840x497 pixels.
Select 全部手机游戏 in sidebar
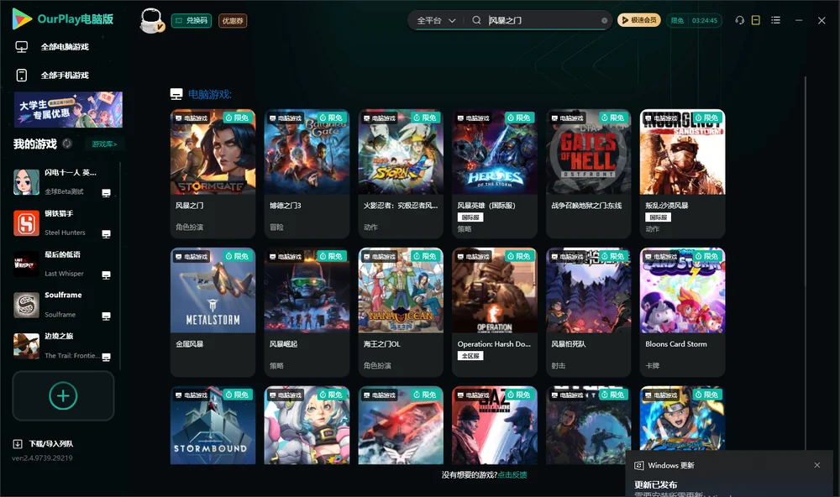coord(65,76)
